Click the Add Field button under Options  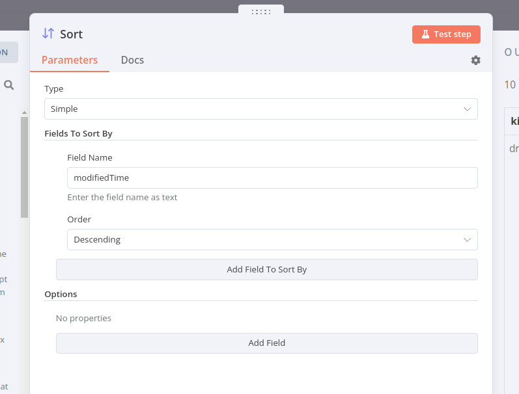pyautogui.click(x=266, y=343)
